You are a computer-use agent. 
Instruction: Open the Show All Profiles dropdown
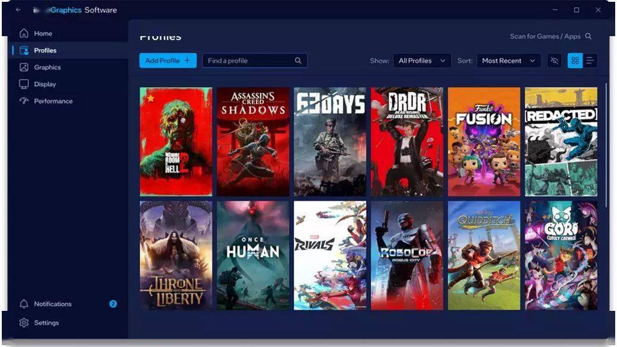click(422, 61)
